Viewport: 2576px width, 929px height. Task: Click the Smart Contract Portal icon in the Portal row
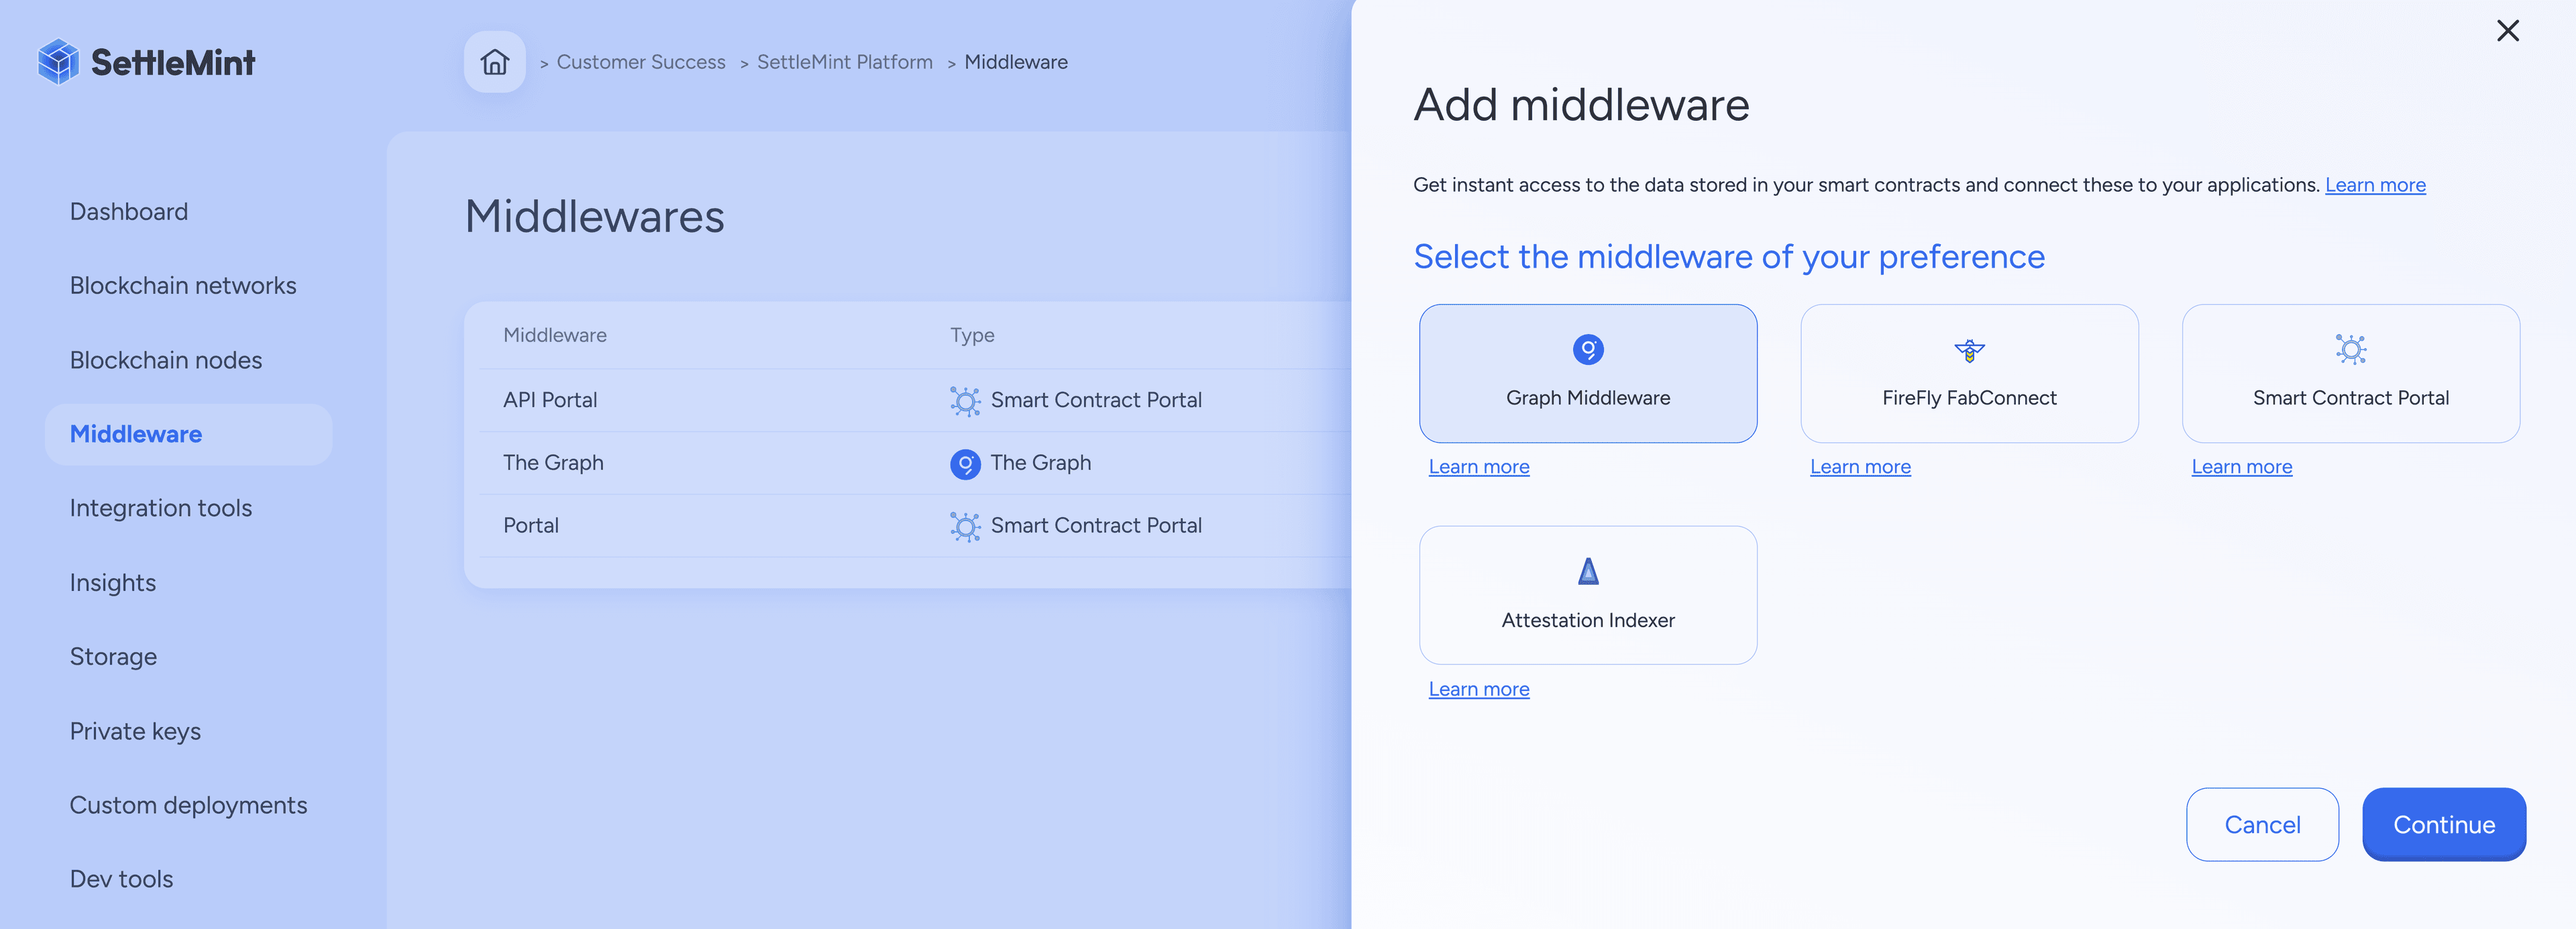[x=965, y=527]
